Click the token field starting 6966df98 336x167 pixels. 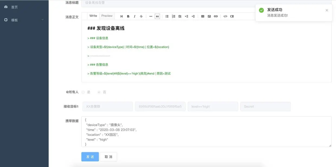(x=160, y=107)
